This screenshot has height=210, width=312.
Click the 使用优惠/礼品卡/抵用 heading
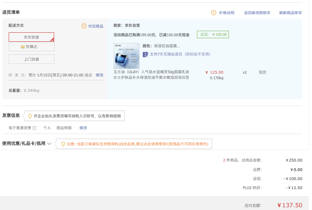[24, 143]
